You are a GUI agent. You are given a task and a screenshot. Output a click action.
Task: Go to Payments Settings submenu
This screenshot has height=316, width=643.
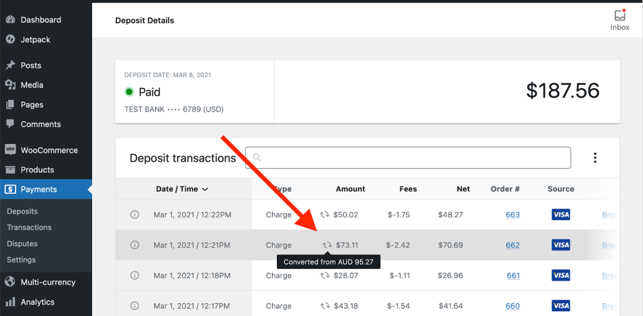(22, 259)
